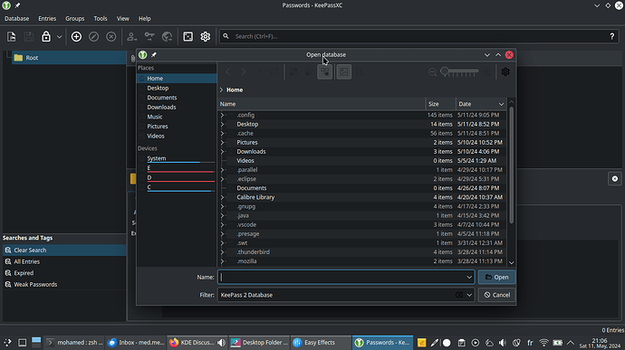Select Downloads in the Places sidebar
The width and height of the screenshot is (625, 350).
point(161,107)
